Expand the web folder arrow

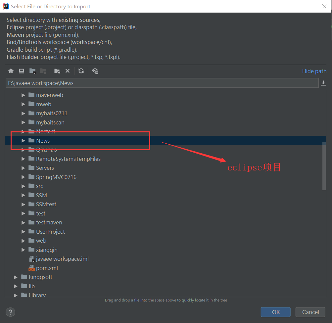click(23, 241)
